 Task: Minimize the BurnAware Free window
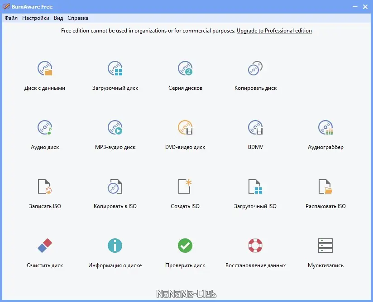(355, 7)
